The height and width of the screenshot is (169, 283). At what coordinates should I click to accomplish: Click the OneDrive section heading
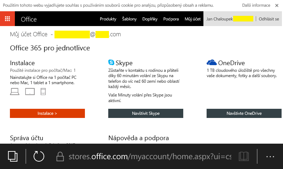tap(231, 63)
